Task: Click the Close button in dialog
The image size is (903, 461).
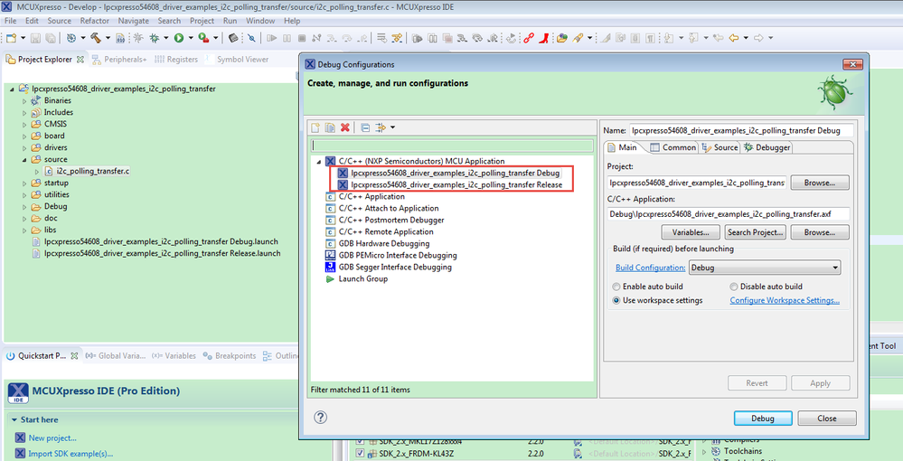Action: pyautogui.click(x=826, y=419)
